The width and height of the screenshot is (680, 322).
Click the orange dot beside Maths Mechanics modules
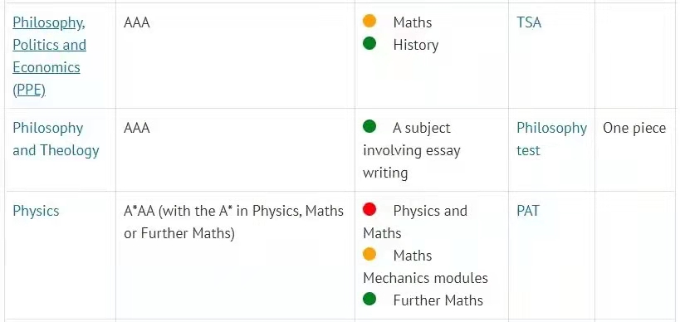point(369,255)
